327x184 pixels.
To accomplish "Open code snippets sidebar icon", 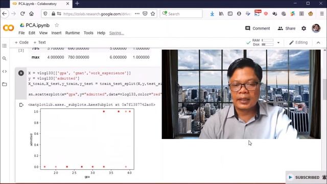I will (5, 72).
